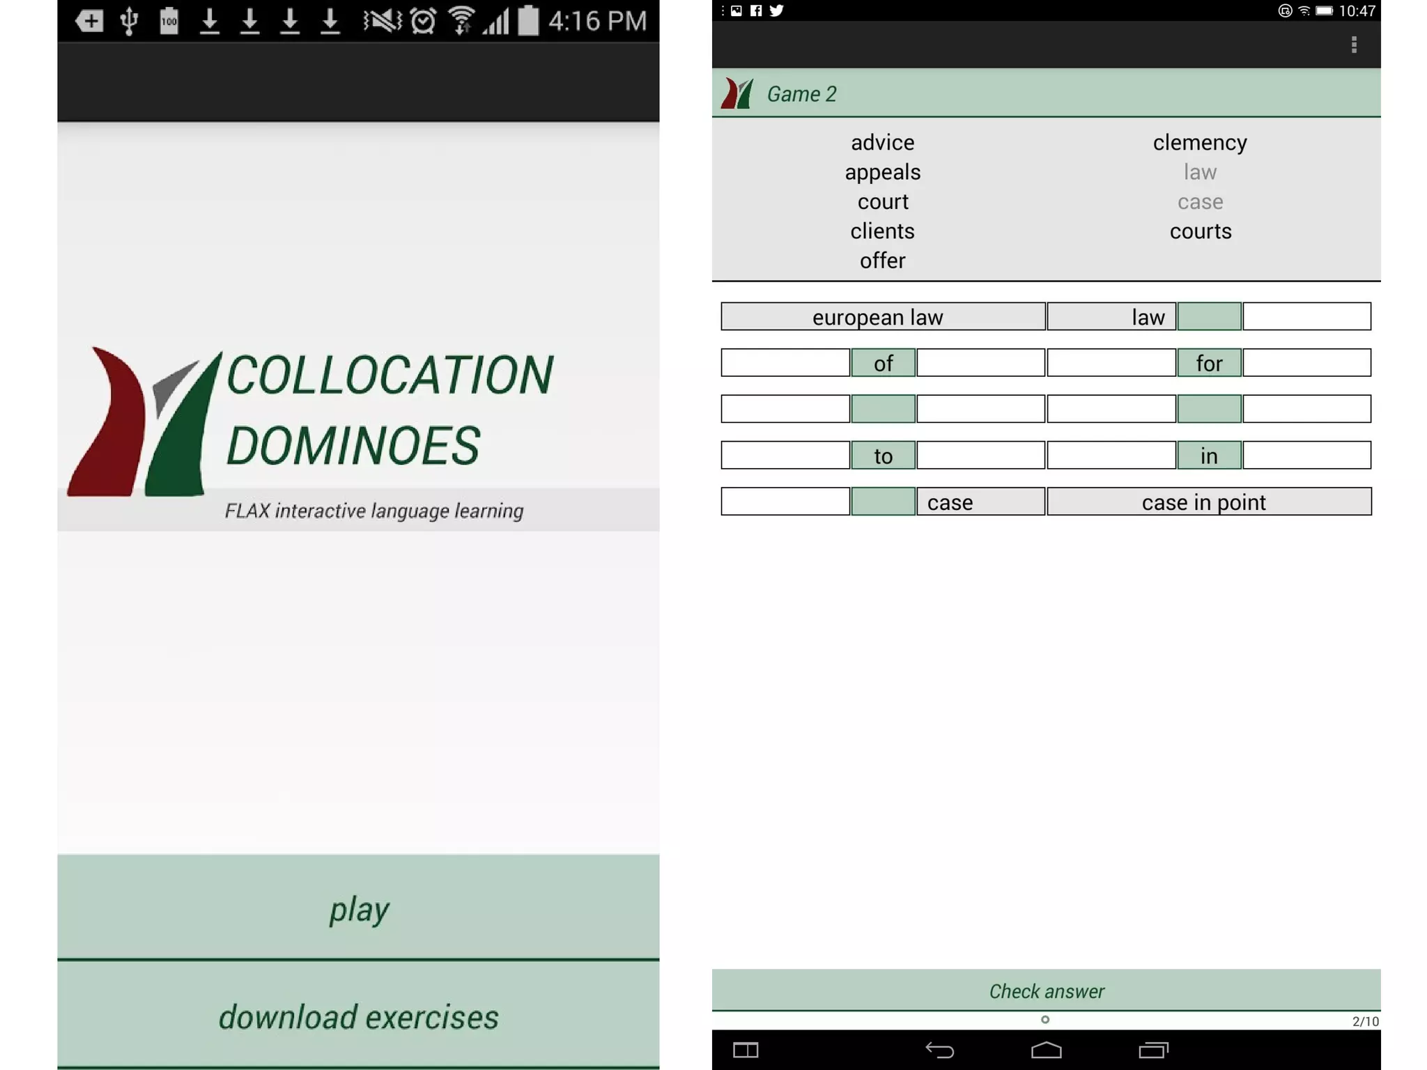1427x1070 pixels.
Task: Tap the Twitter notification icon
Action: click(x=776, y=10)
